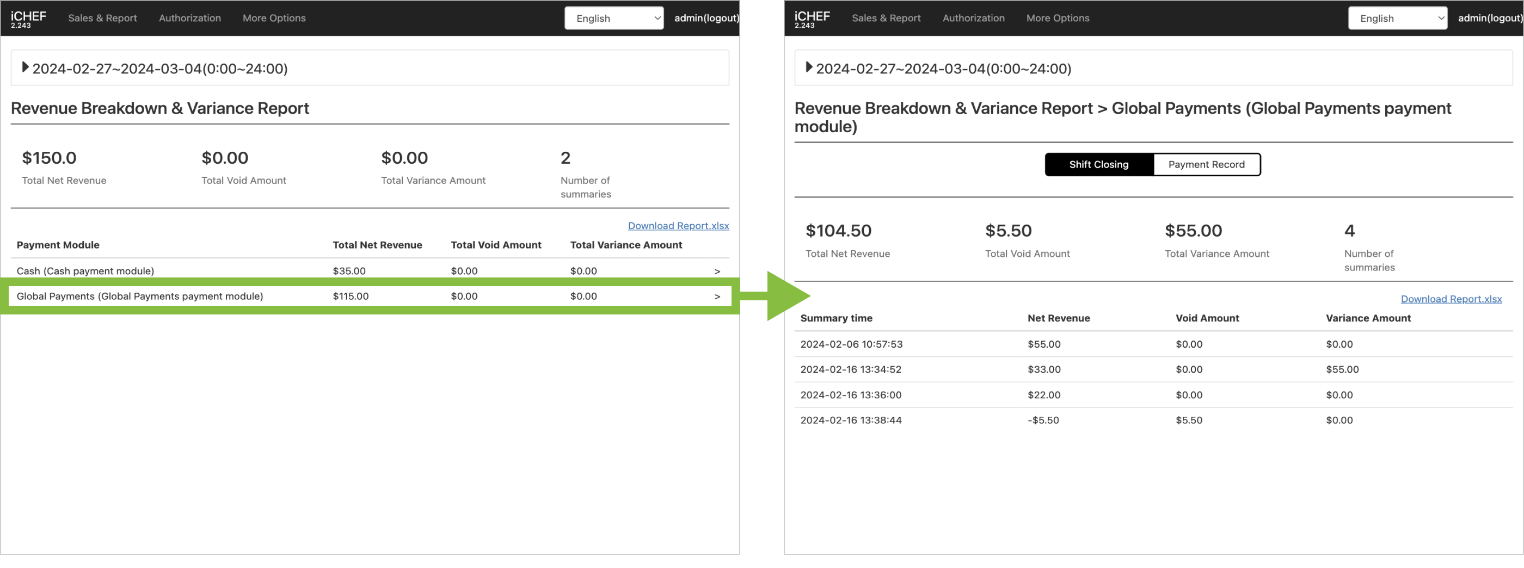
Task: Open the English language dropdown on the overview page
Action: click(x=613, y=18)
